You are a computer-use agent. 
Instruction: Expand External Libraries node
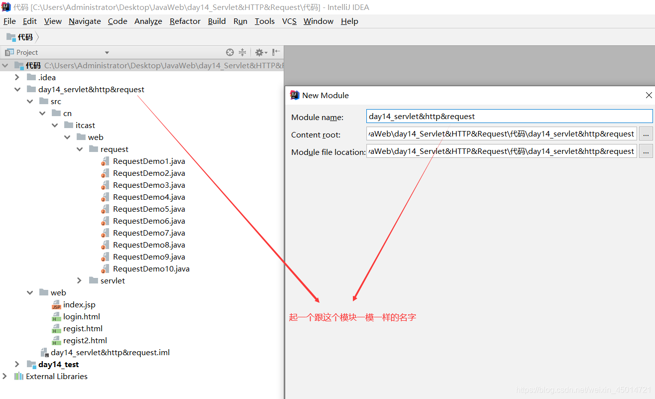click(5, 376)
